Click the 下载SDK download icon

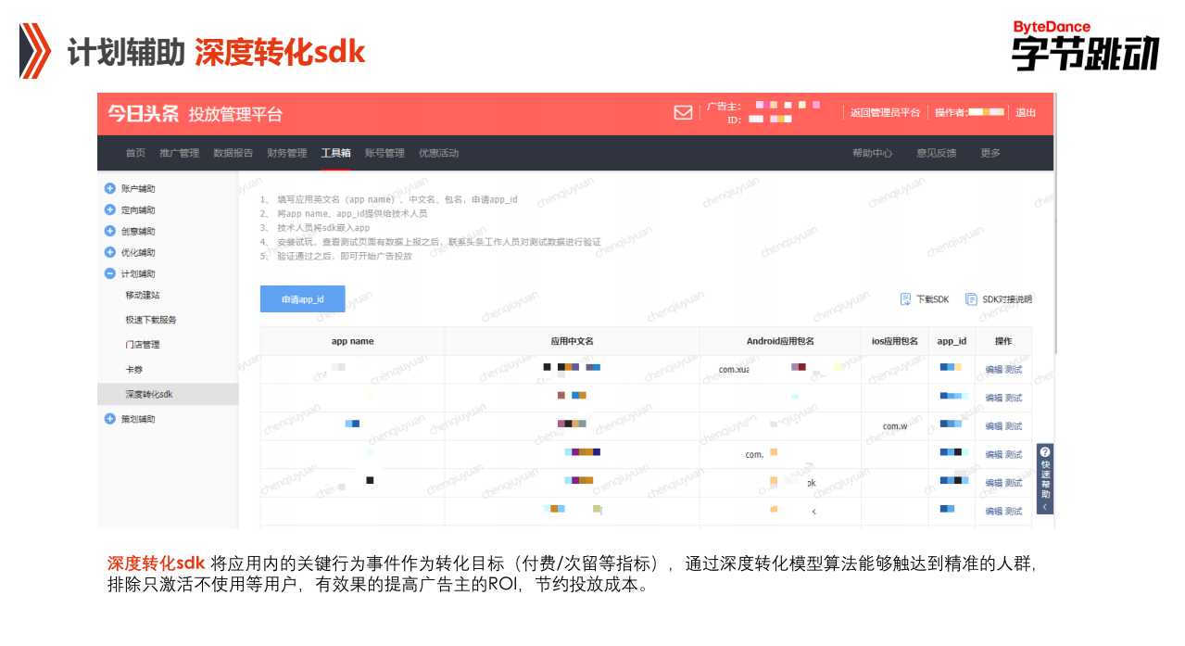(x=905, y=298)
